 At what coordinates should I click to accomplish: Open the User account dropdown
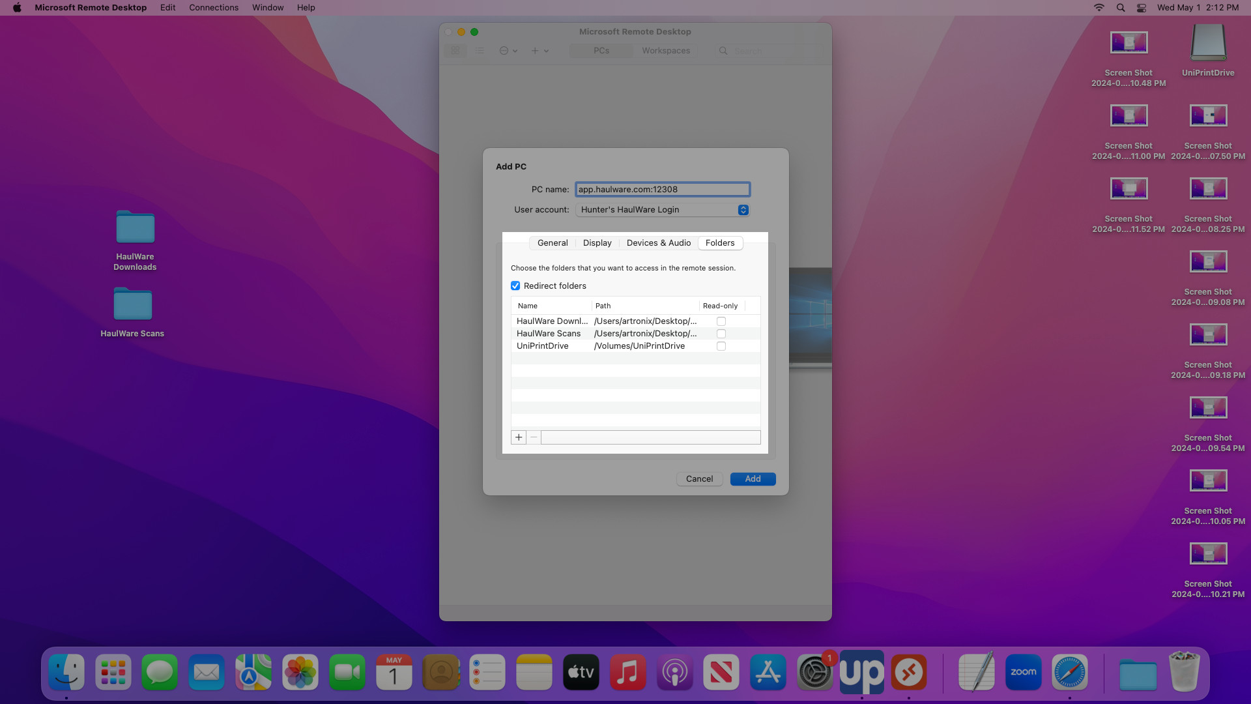[x=662, y=210]
